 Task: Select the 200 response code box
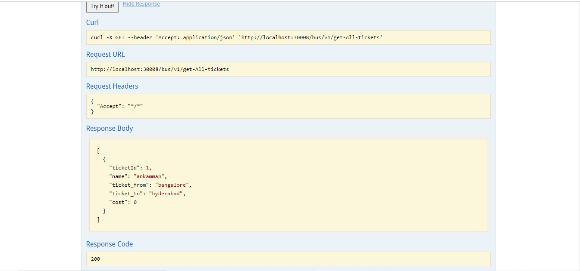click(x=288, y=259)
